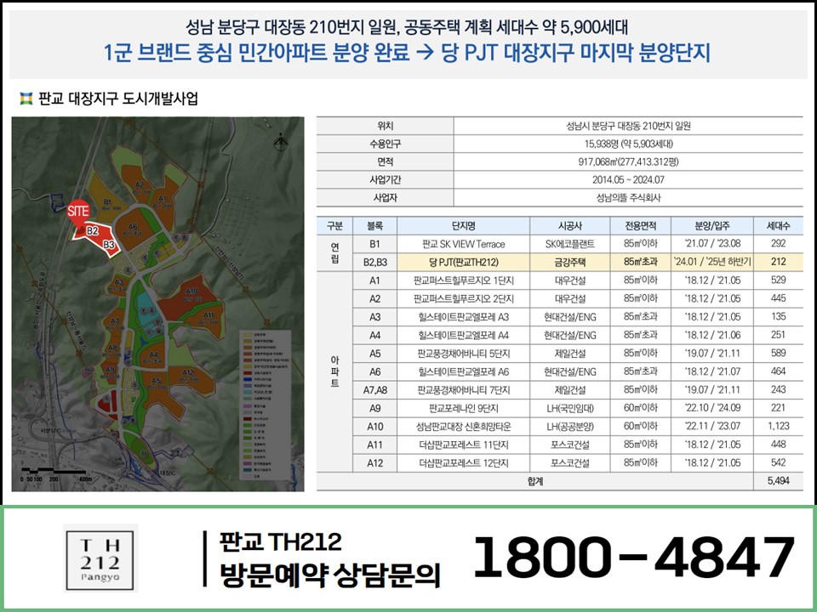817x612 pixels.
Task: Click the 판교퍼스트힐푸르지오 2단지 cell
Action: [x=463, y=298]
